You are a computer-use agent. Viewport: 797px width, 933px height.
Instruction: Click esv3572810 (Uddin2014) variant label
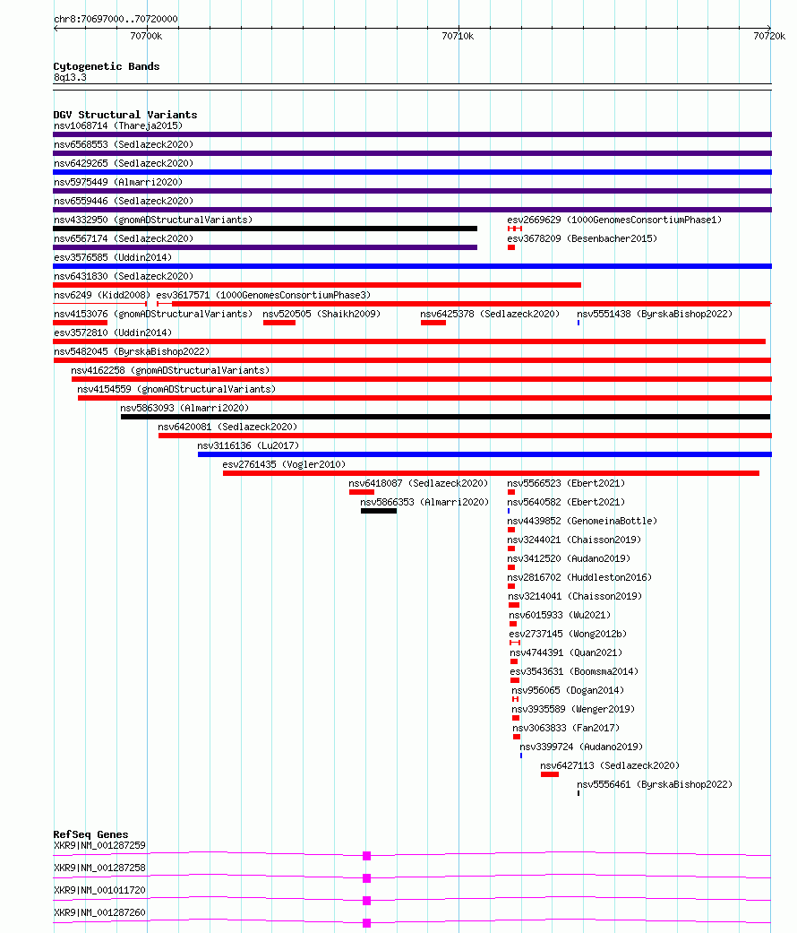tap(113, 333)
